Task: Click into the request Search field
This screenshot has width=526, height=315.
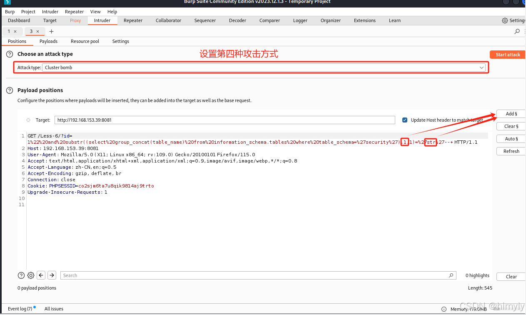Action: click(258, 275)
